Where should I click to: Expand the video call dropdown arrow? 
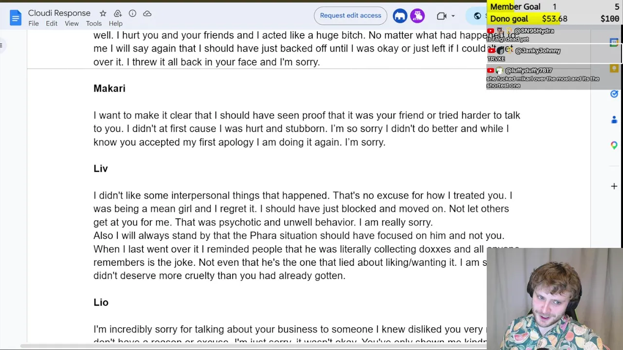453,16
